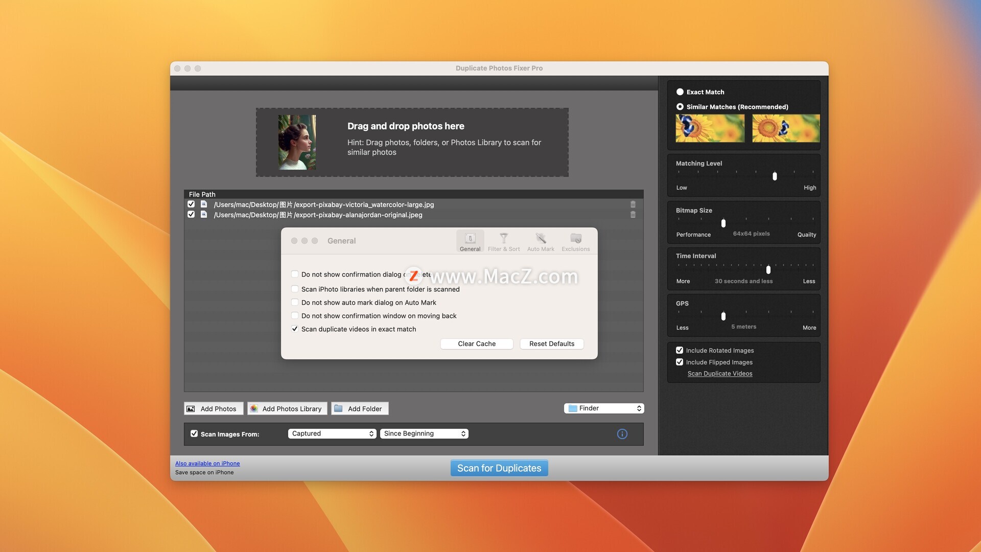
Task: Click Clear Cache button
Action: click(477, 344)
